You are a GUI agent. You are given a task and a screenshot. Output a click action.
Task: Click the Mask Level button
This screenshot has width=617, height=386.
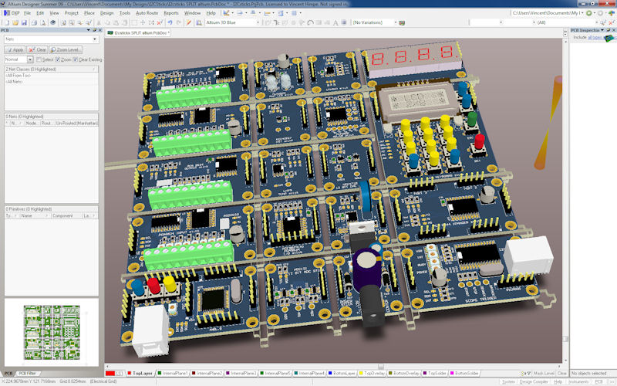pos(544,373)
